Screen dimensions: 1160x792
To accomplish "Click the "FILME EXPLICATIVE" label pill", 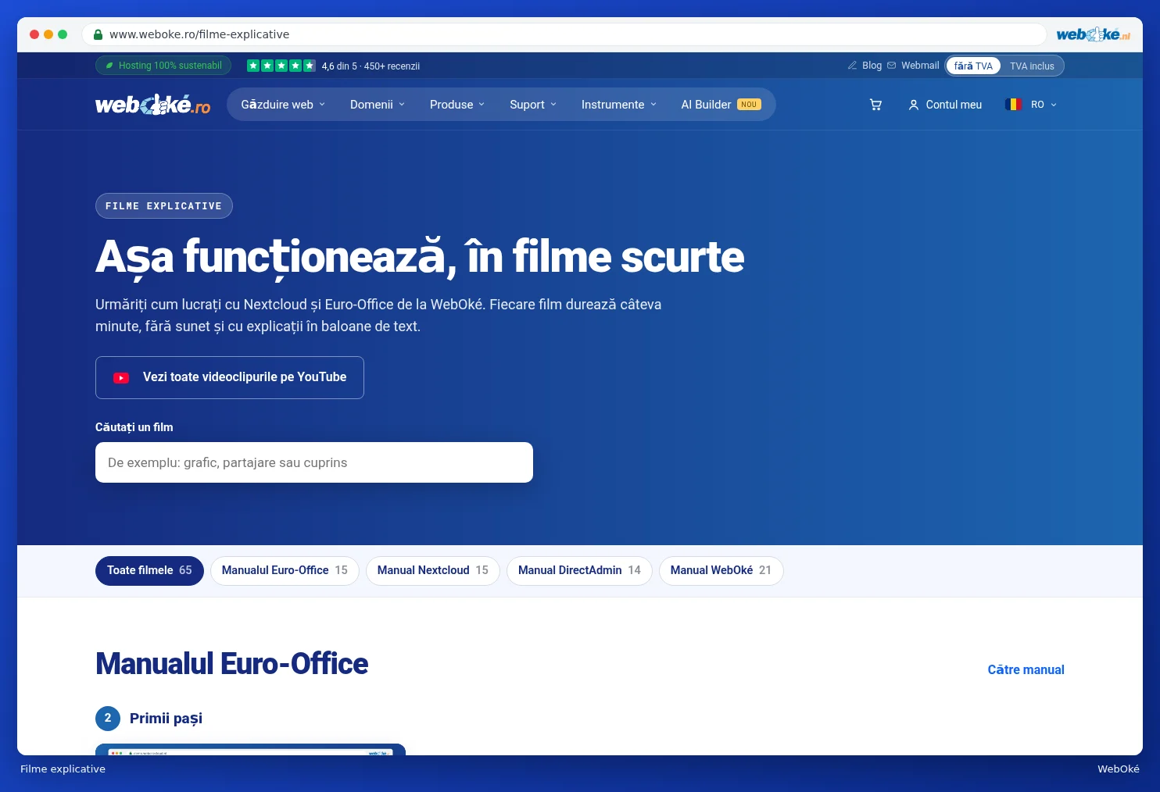I will point(164,205).
